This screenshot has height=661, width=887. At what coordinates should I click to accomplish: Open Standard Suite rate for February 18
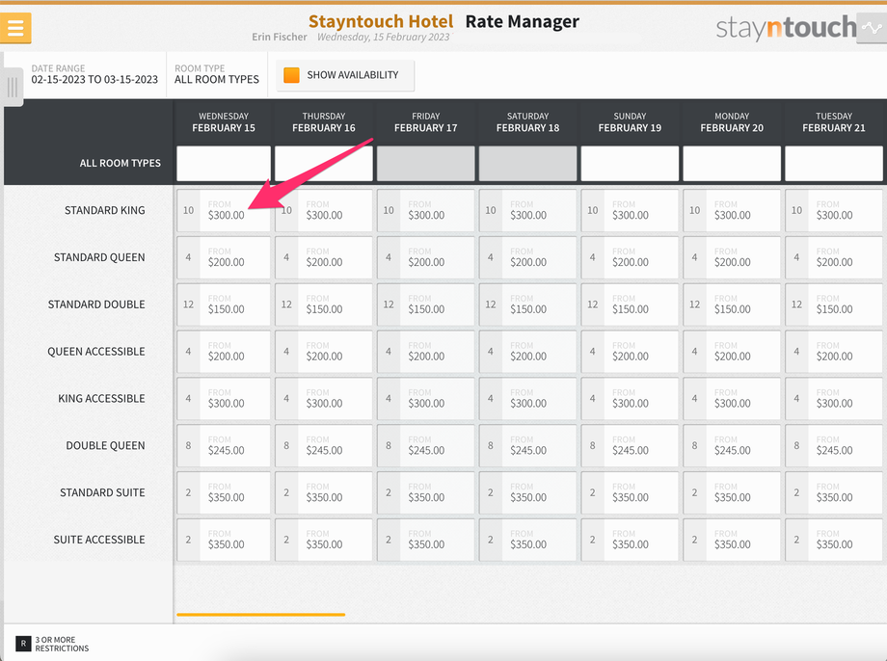[527, 492]
